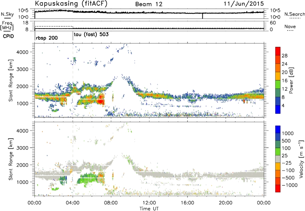Click the blue top segment of Velocity colorbar

pyautogui.click(x=278, y=129)
